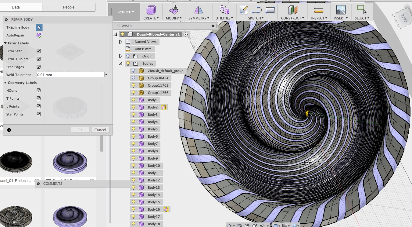This screenshot has width=412, height=227.
Task: Click the Mirror icon above SYMMETRY
Action: (x=199, y=10)
